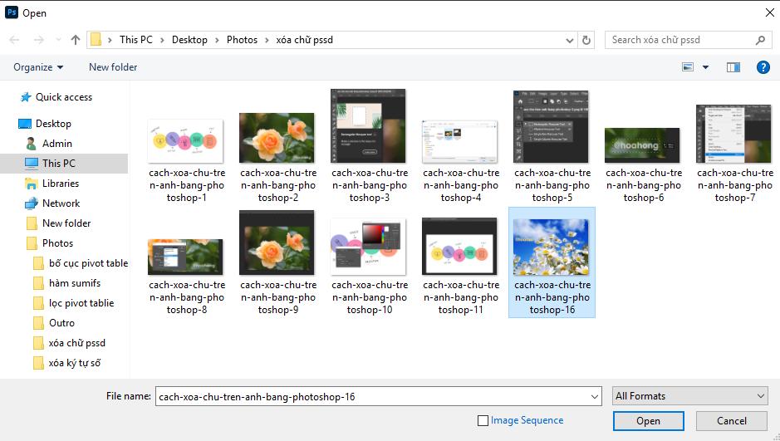This screenshot has width=780, height=441.
Task: Click the blue Help question mark icon
Action: point(762,67)
